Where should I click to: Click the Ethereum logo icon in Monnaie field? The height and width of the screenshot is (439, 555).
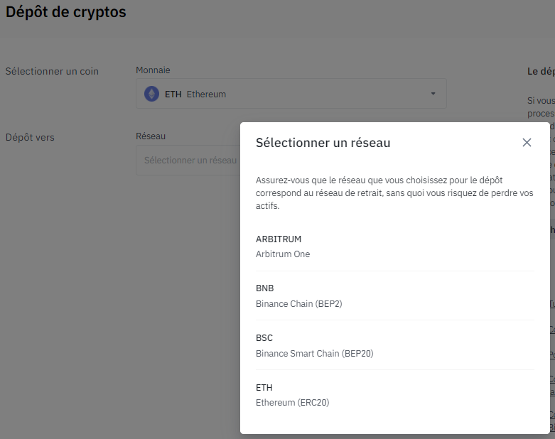tap(151, 94)
